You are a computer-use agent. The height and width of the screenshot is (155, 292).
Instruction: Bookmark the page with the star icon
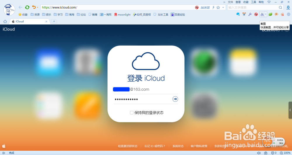pyautogui.click(x=218, y=8)
